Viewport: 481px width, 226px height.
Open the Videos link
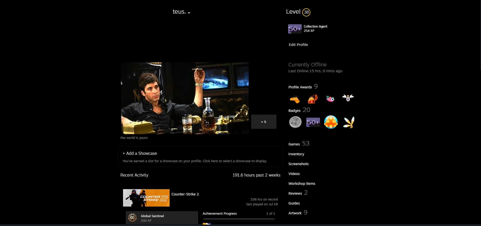(x=294, y=174)
